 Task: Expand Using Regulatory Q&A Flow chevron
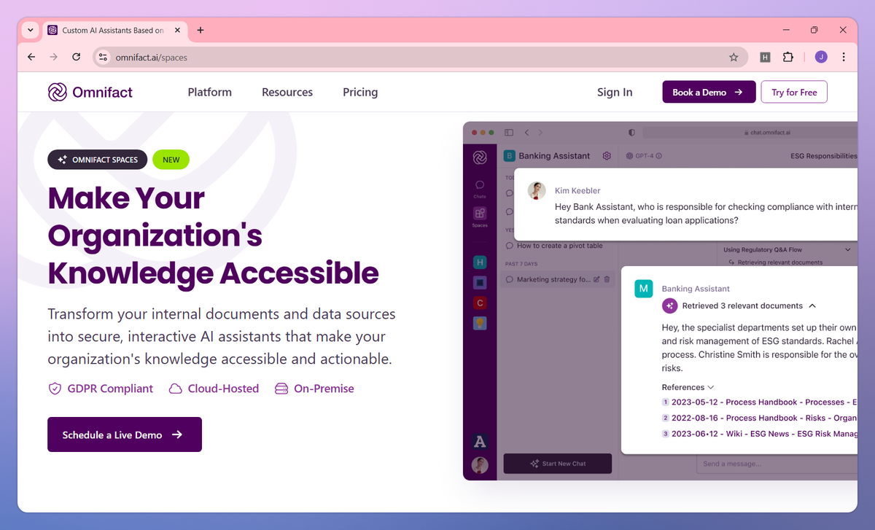click(x=847, y=250)
